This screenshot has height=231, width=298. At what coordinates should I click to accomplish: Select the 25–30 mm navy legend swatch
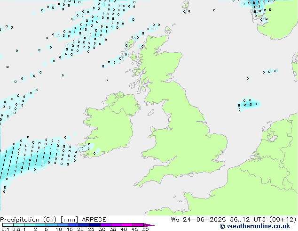click(x=95, y=225)
